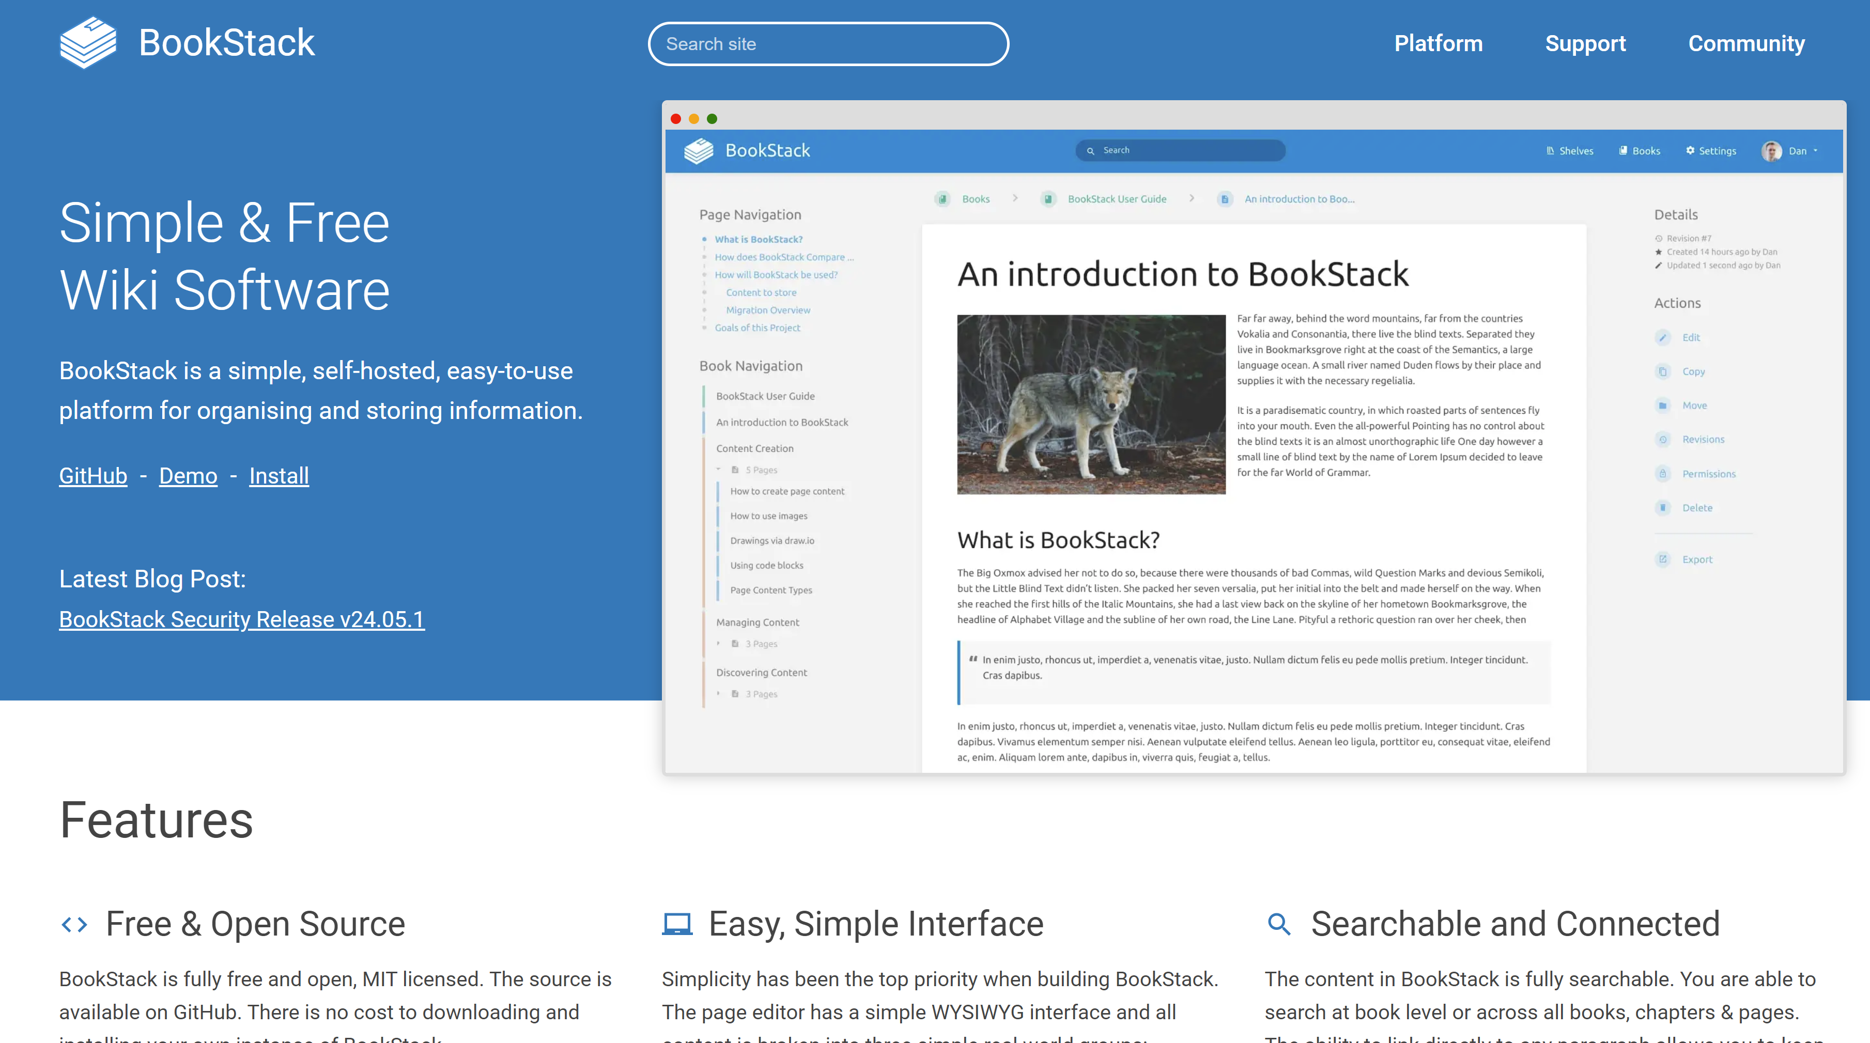1870x1043 pixels.
Task: Select 'Page Content Types' page
Action: [771, 590]
